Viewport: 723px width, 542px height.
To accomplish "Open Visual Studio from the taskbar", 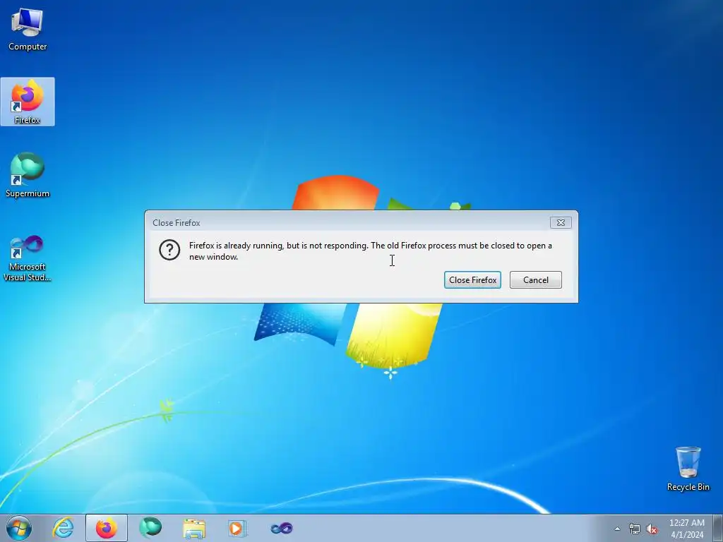I will pos(282,528).
